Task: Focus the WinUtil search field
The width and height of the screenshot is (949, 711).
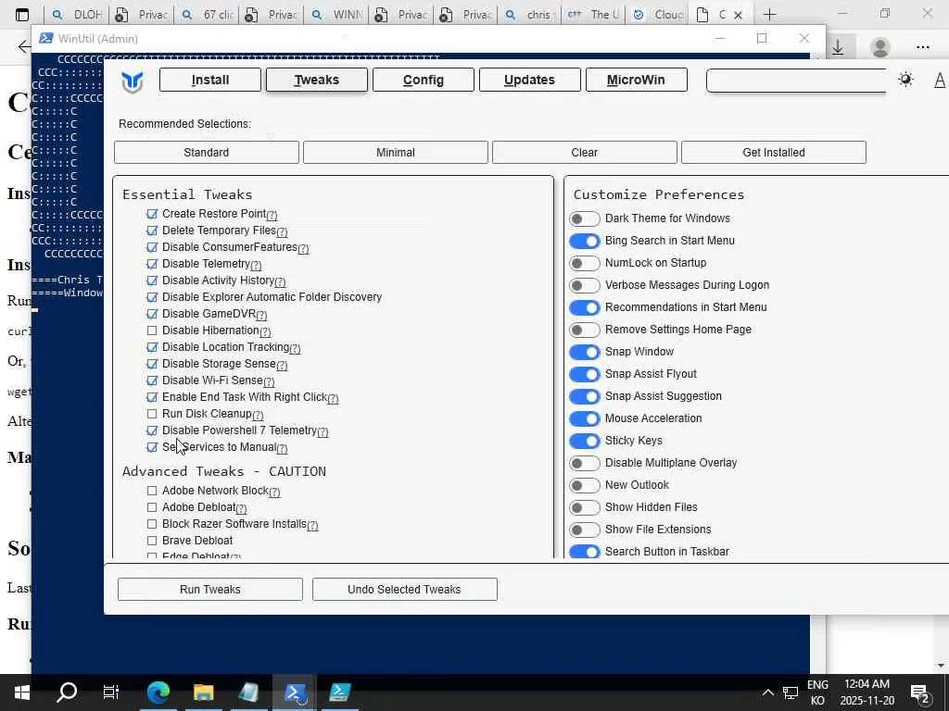Action: 796,80
